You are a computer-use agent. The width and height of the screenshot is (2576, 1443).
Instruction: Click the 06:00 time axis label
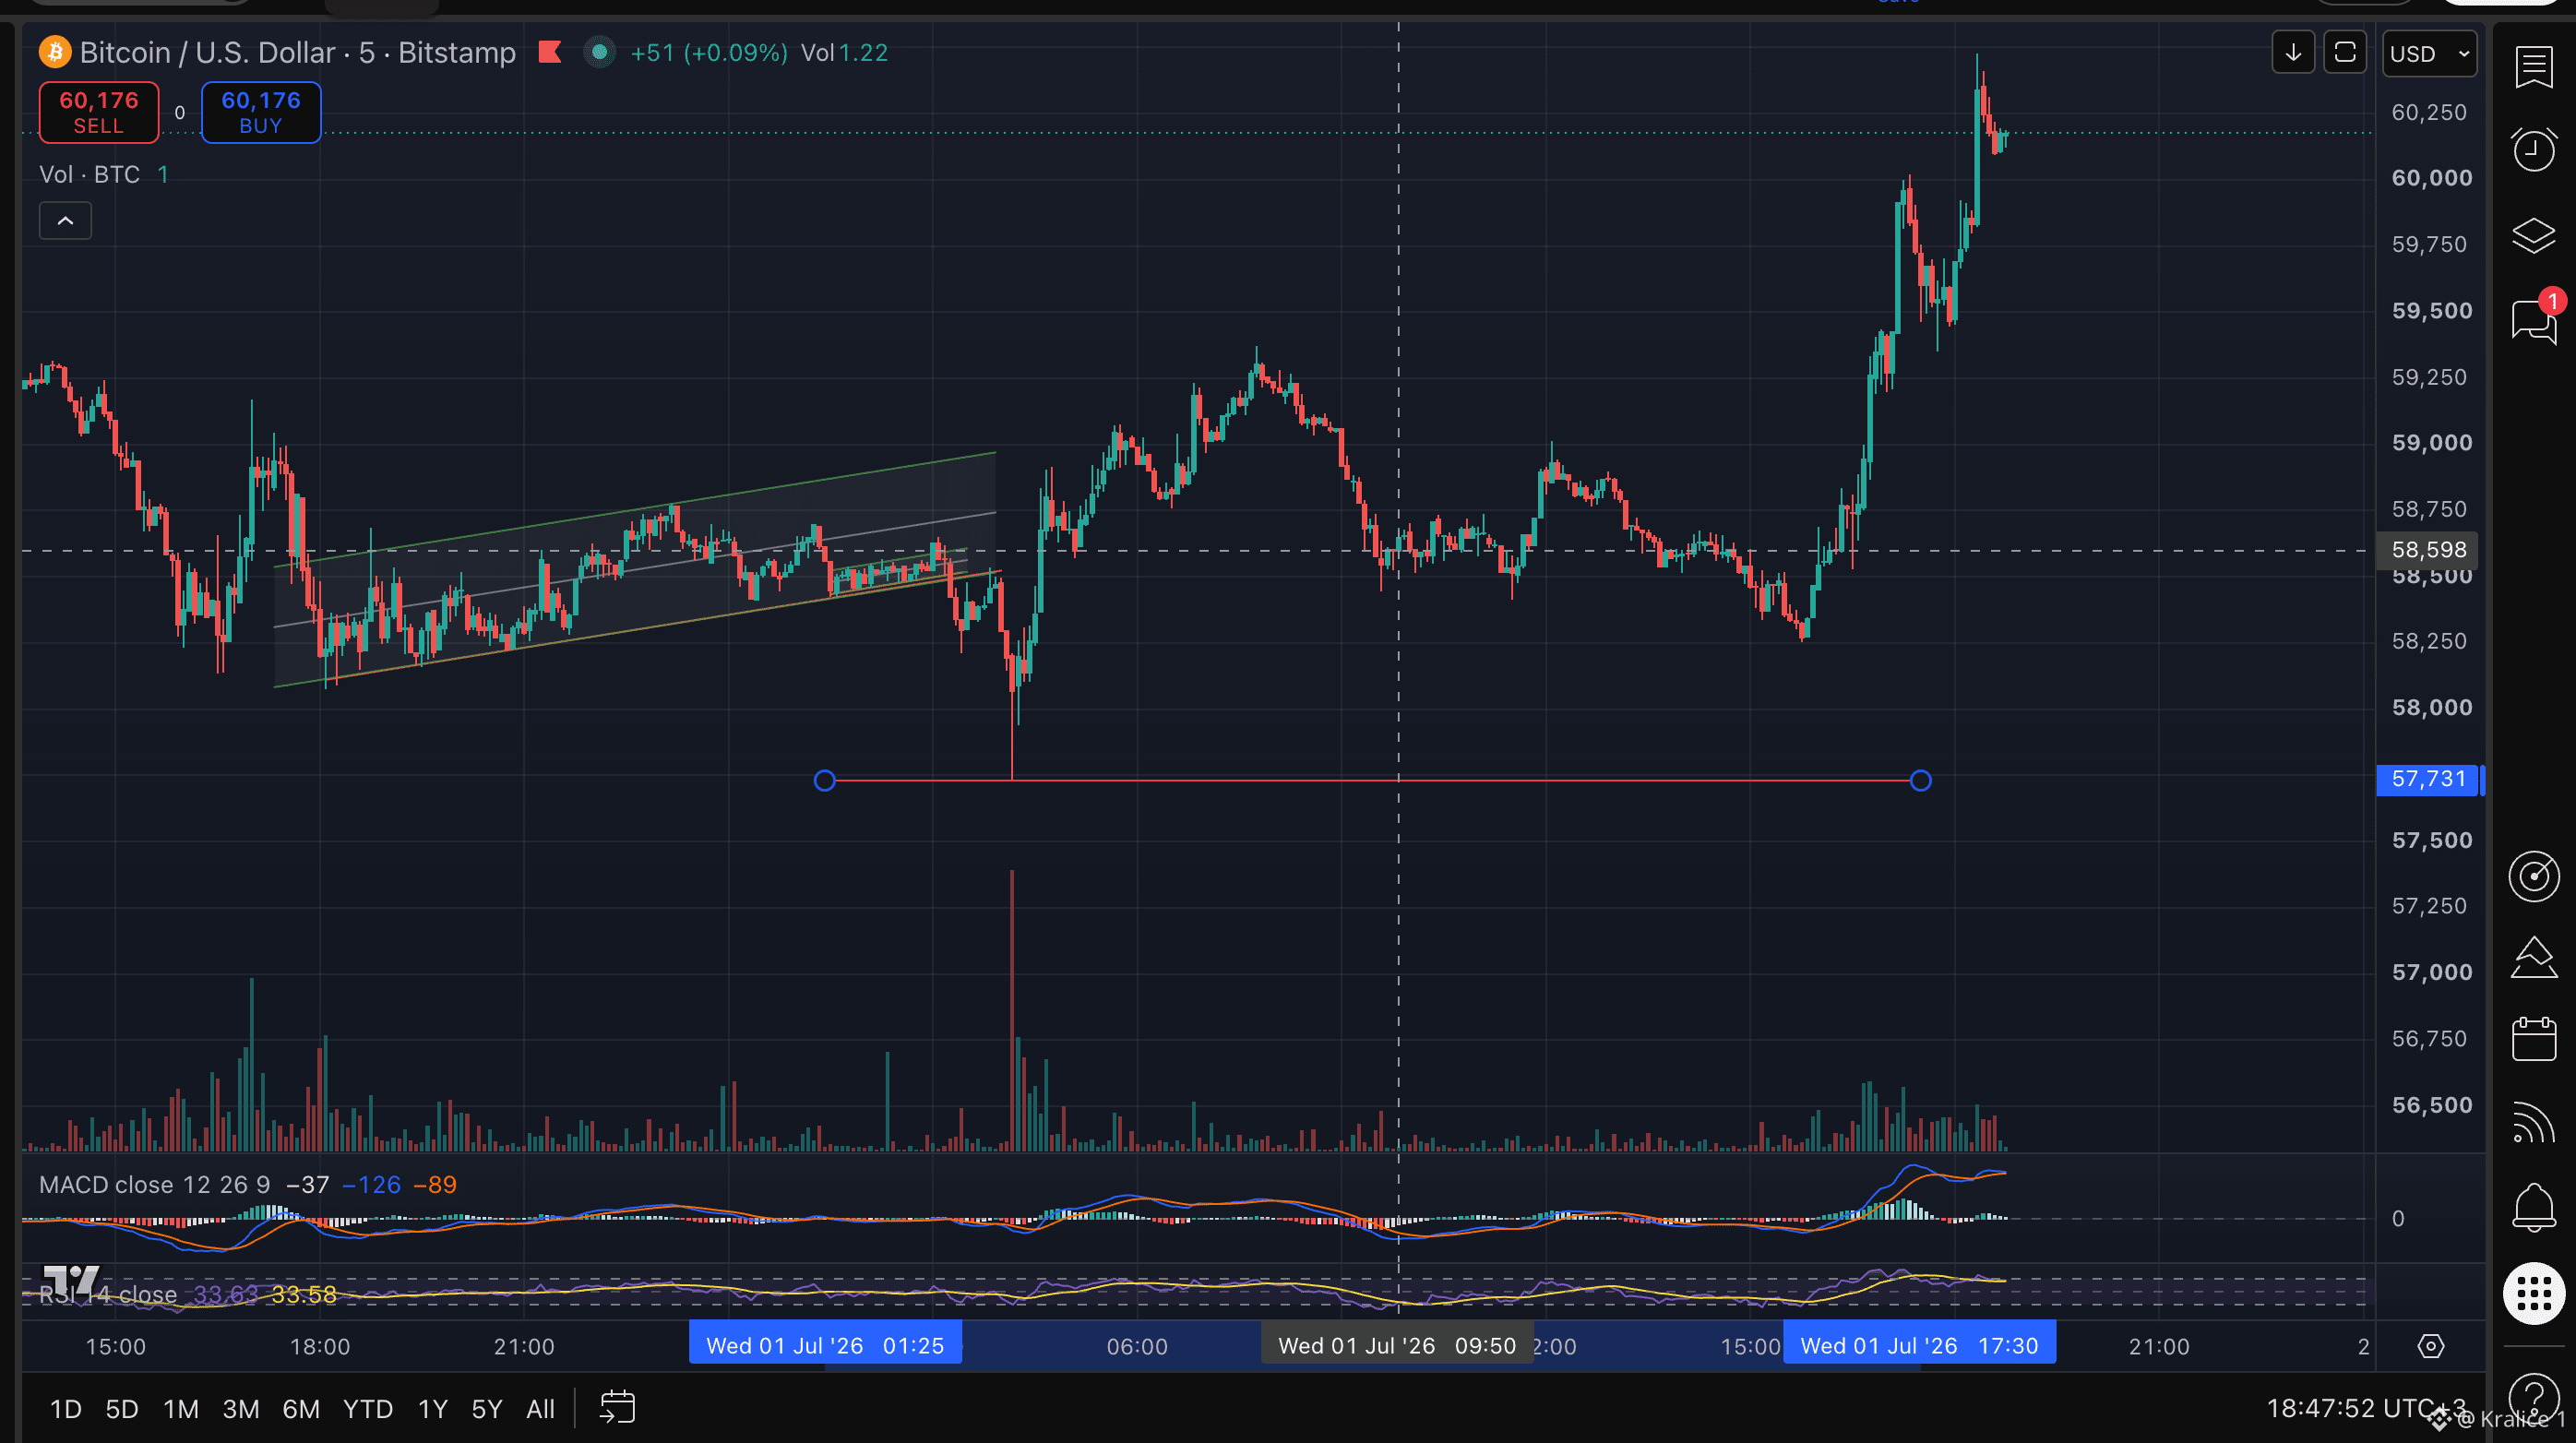tap(1137, 1347)
